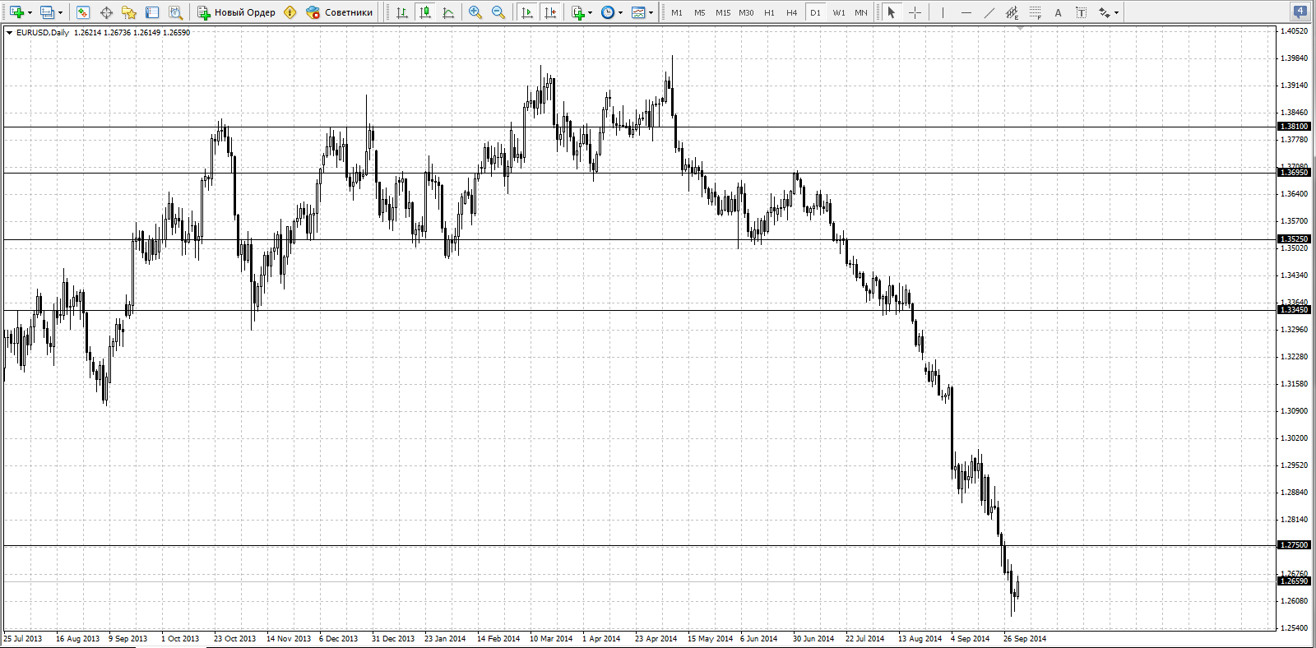Pick the Horizontal Line drawing tool
Screen dimensions: 1316x648
[966, 12]
